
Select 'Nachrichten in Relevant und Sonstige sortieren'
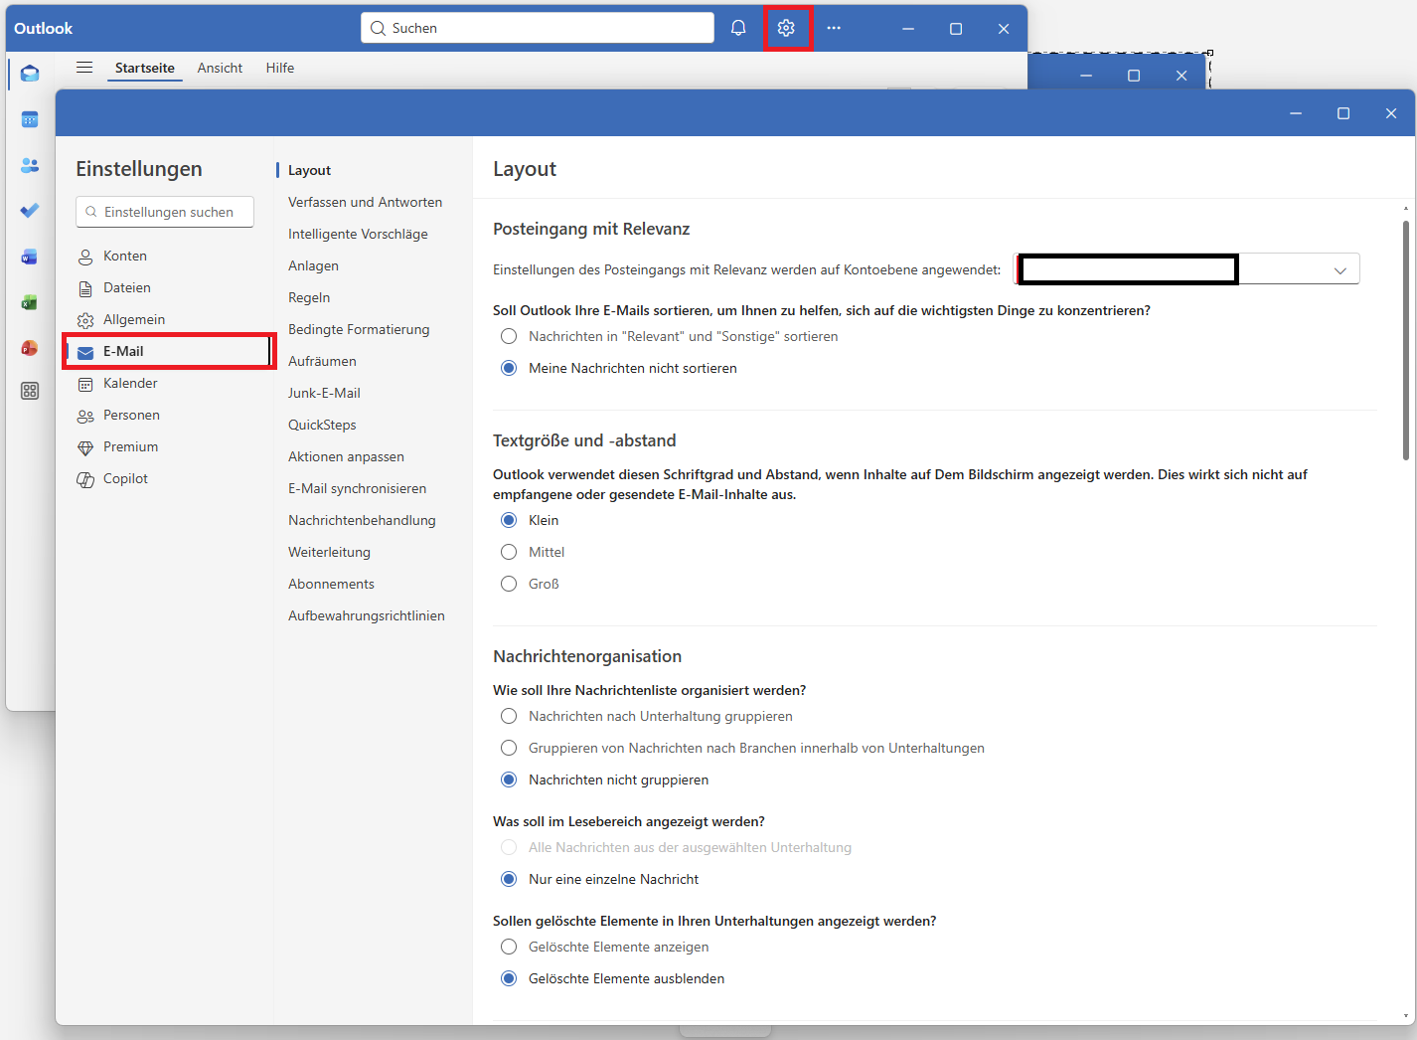pos(509,336)
